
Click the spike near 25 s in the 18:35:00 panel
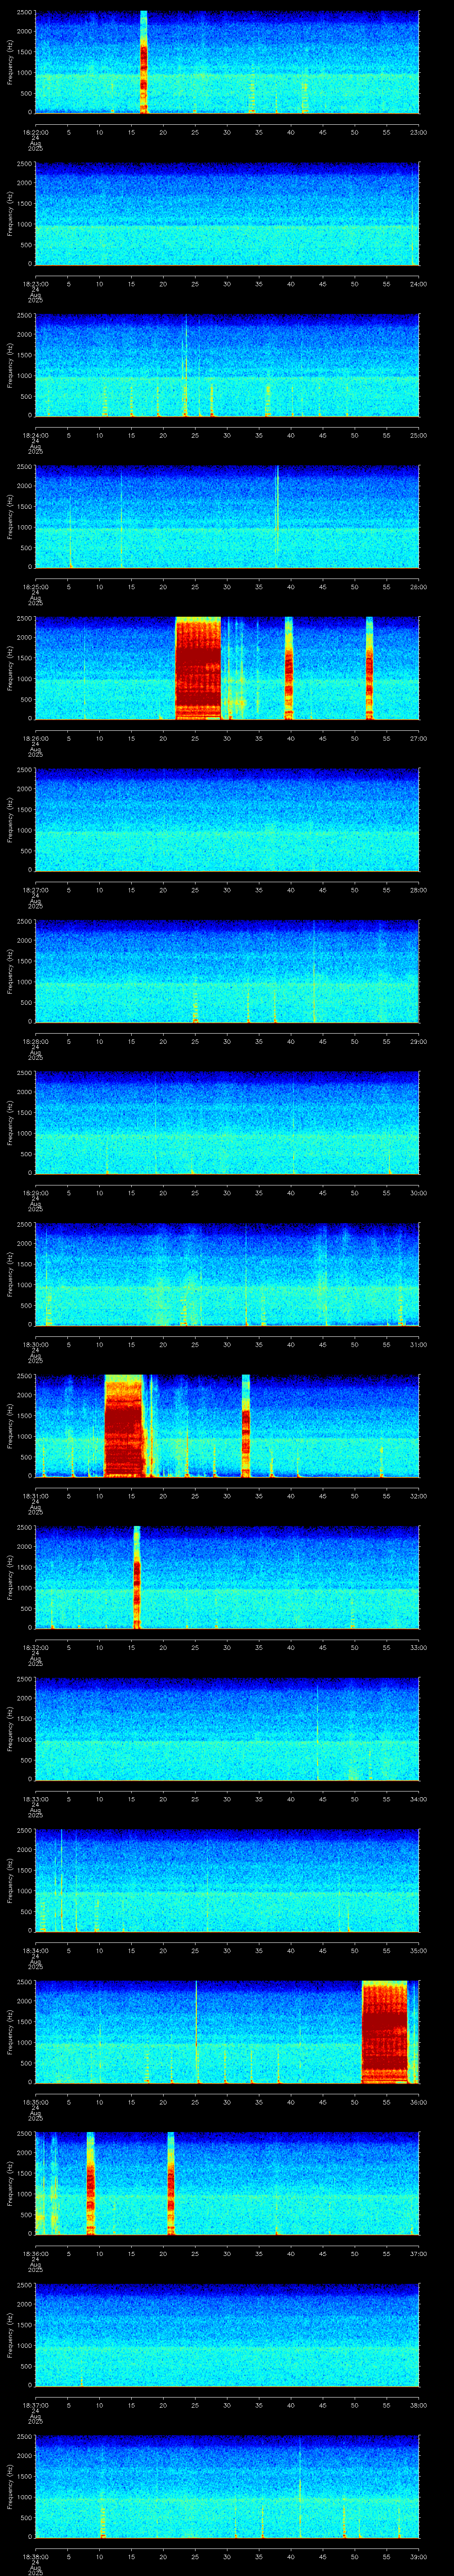pos(196,2032)
